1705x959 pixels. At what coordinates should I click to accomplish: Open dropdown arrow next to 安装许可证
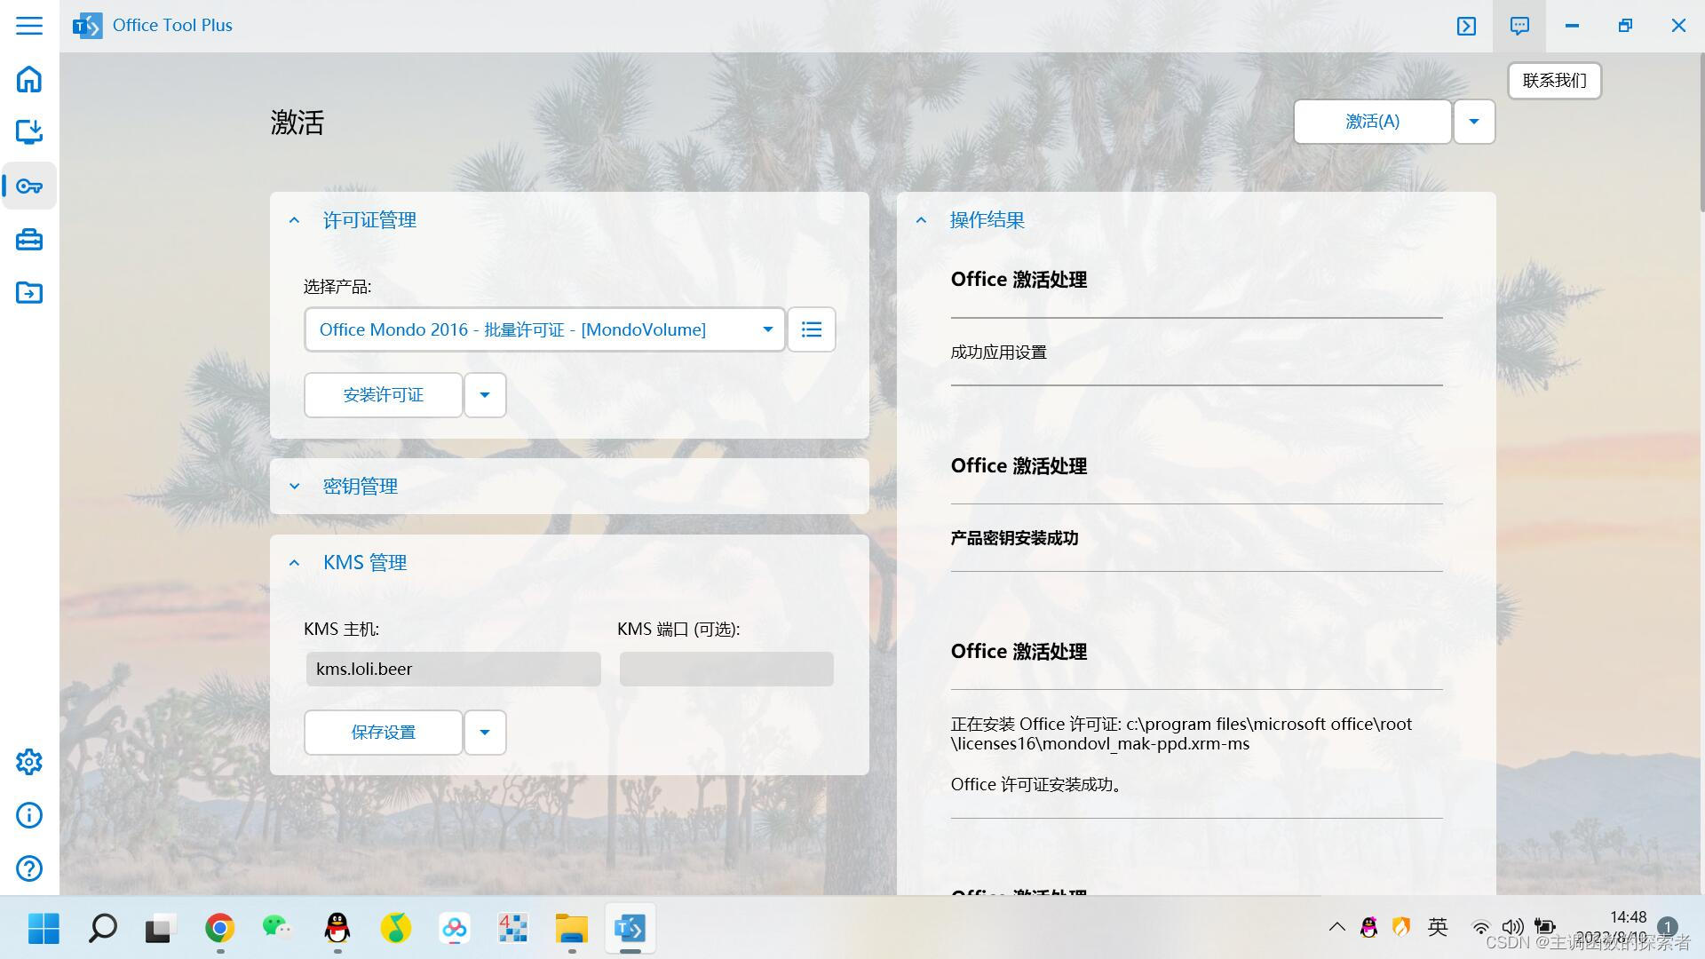[485, 395]
